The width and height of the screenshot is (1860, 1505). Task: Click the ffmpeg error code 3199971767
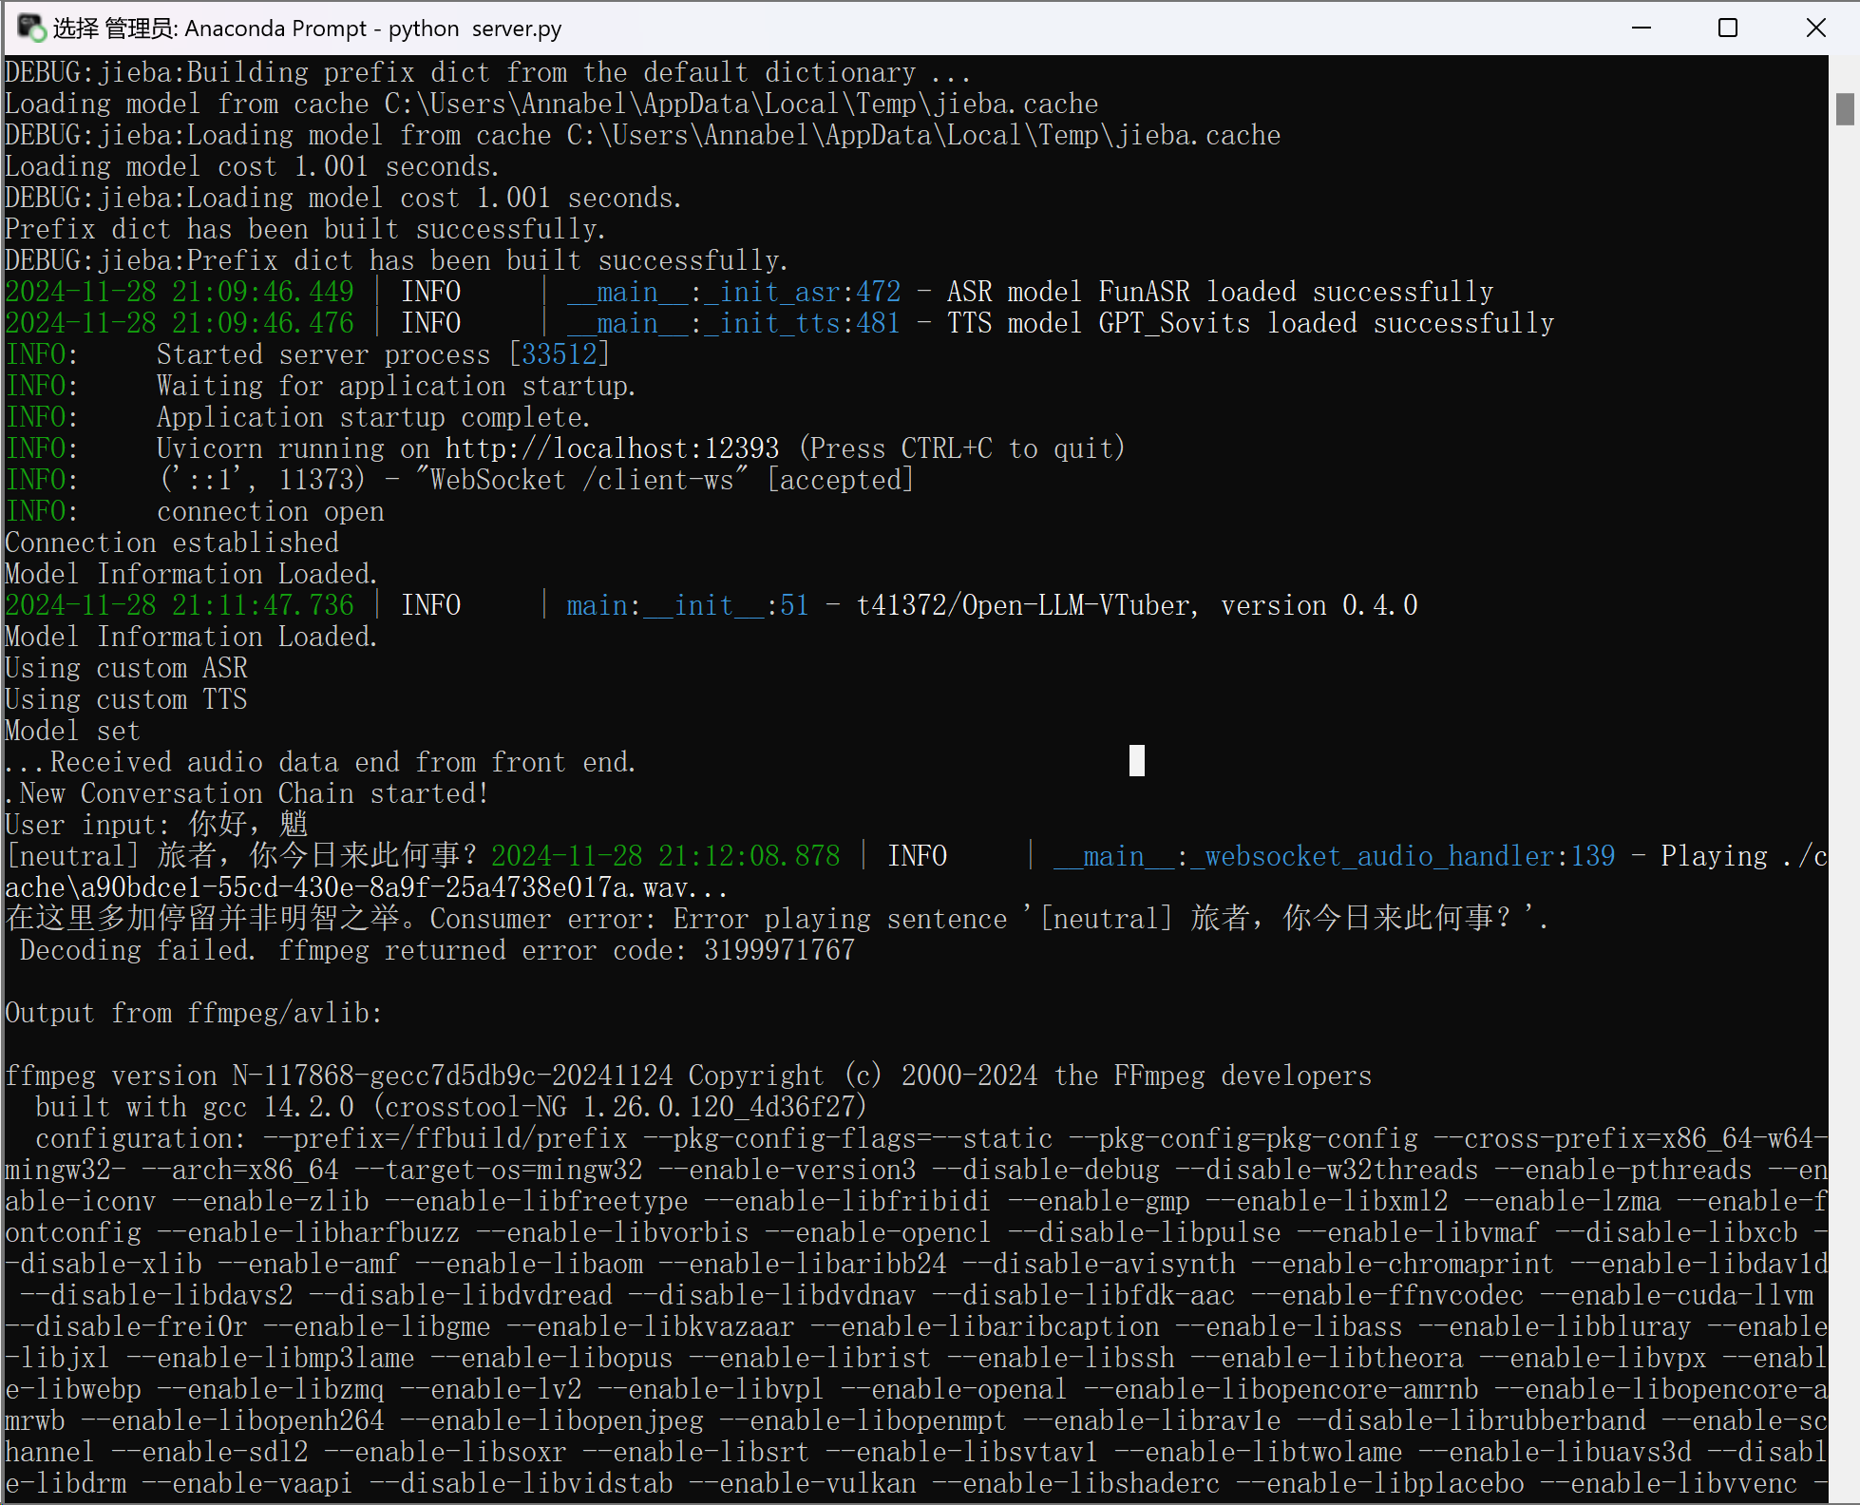coord(779,950)
